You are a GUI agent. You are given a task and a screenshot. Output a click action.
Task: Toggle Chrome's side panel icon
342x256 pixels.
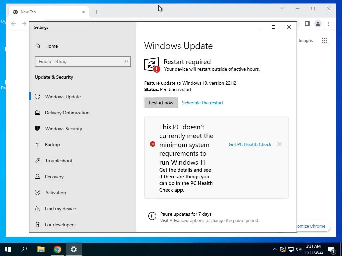point(307,24)
